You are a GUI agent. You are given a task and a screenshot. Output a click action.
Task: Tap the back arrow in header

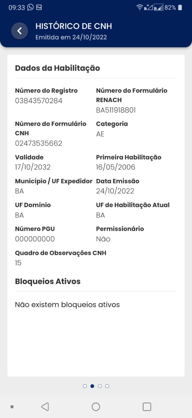pos(20,31)
